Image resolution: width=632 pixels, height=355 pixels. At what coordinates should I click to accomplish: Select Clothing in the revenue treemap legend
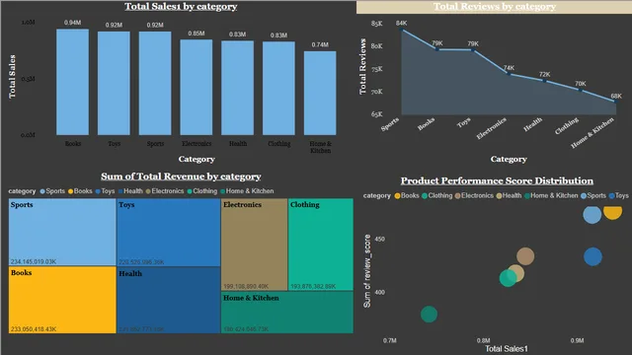click(x=202, y=191)
